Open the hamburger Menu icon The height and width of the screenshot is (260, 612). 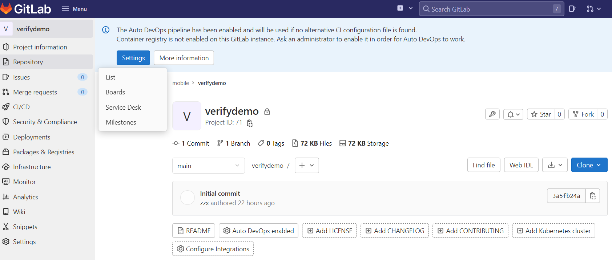coord(65,9)
